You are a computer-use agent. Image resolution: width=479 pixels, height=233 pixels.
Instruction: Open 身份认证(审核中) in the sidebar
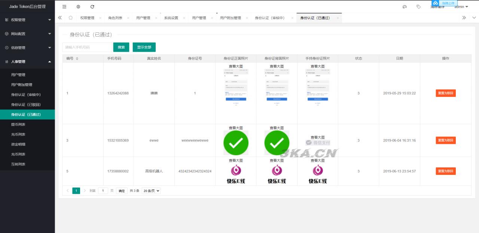[27, 95]
